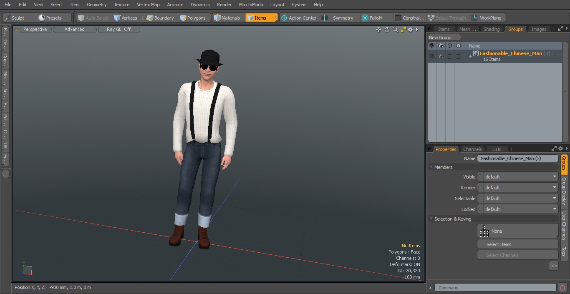Maximize the Properties panel with expand arrows
This screenshot has height=294, width=570.
[x=554, y=149]
